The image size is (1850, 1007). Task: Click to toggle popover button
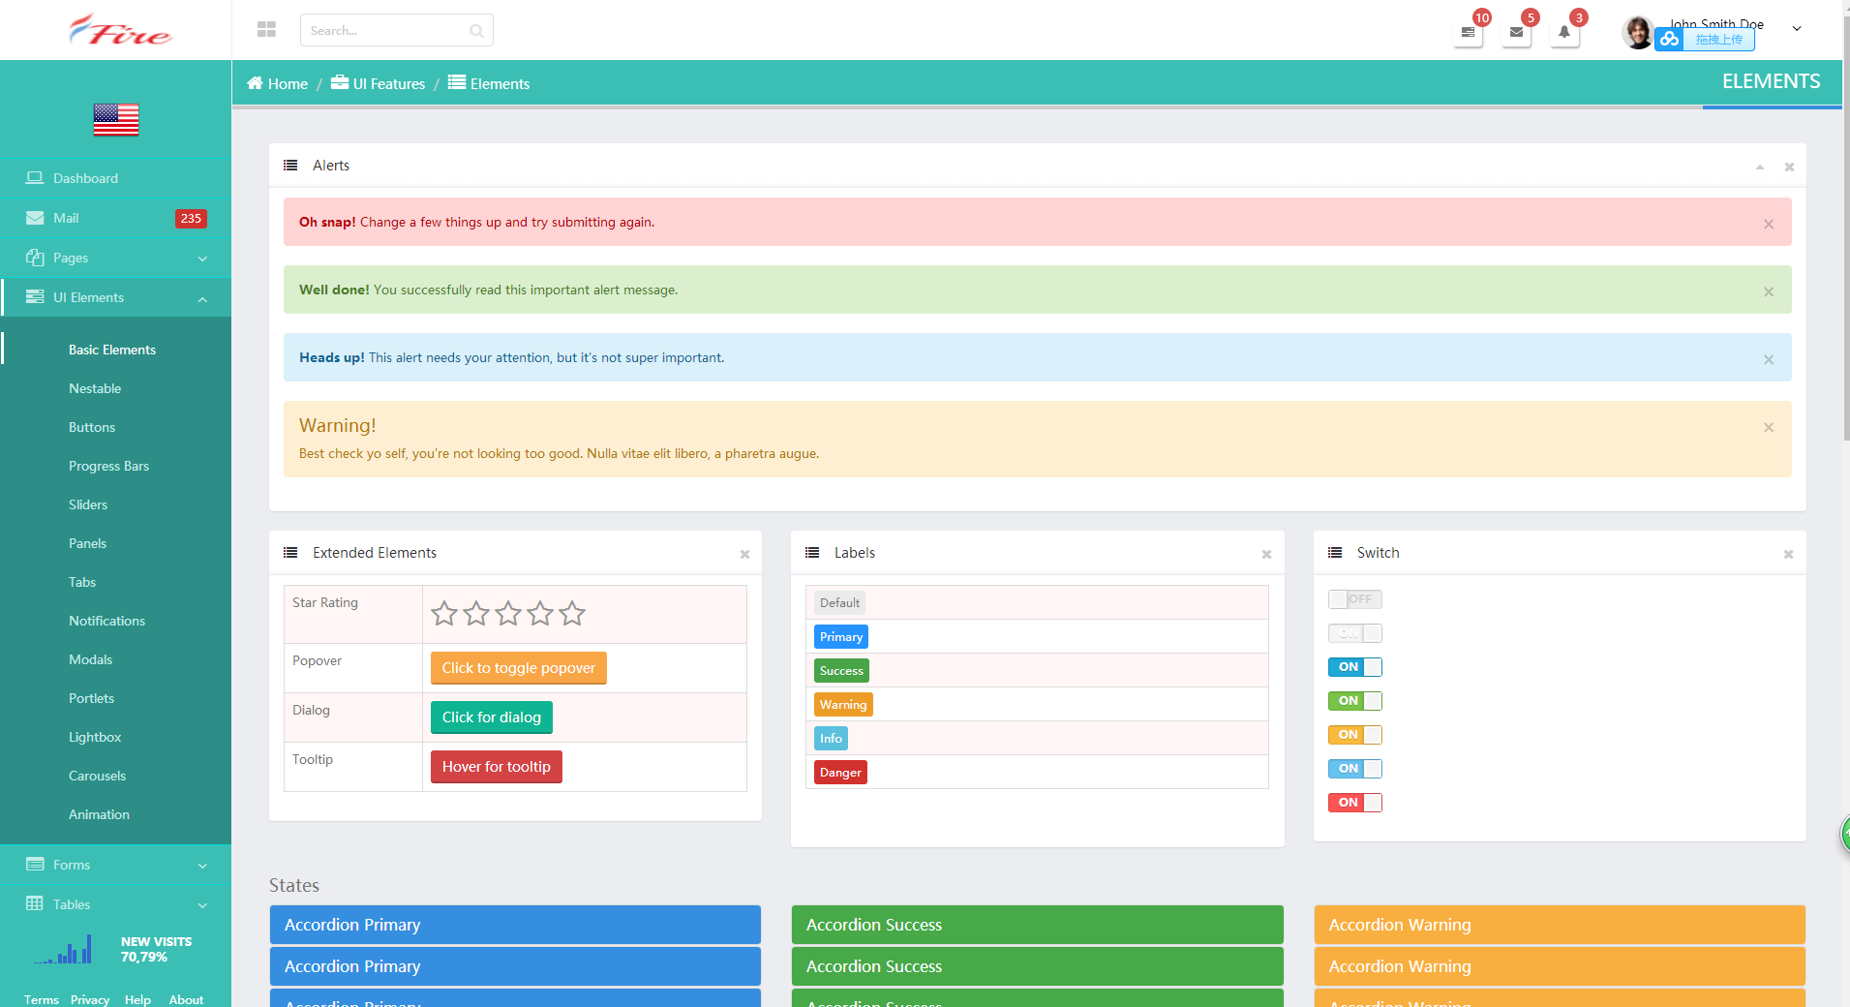tap(519, 668)
